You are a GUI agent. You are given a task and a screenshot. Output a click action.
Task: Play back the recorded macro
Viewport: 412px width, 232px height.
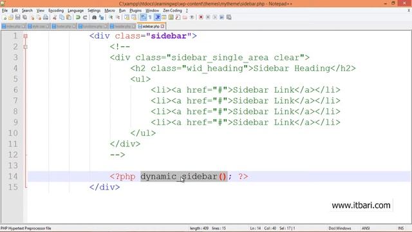(214, 17)
